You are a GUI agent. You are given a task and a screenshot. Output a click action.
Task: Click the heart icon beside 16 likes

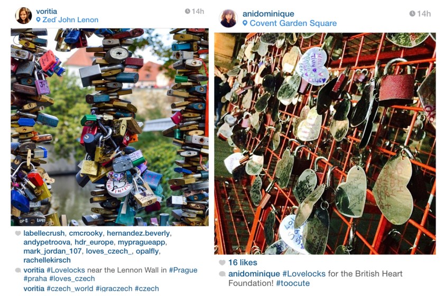coord(223,263)
